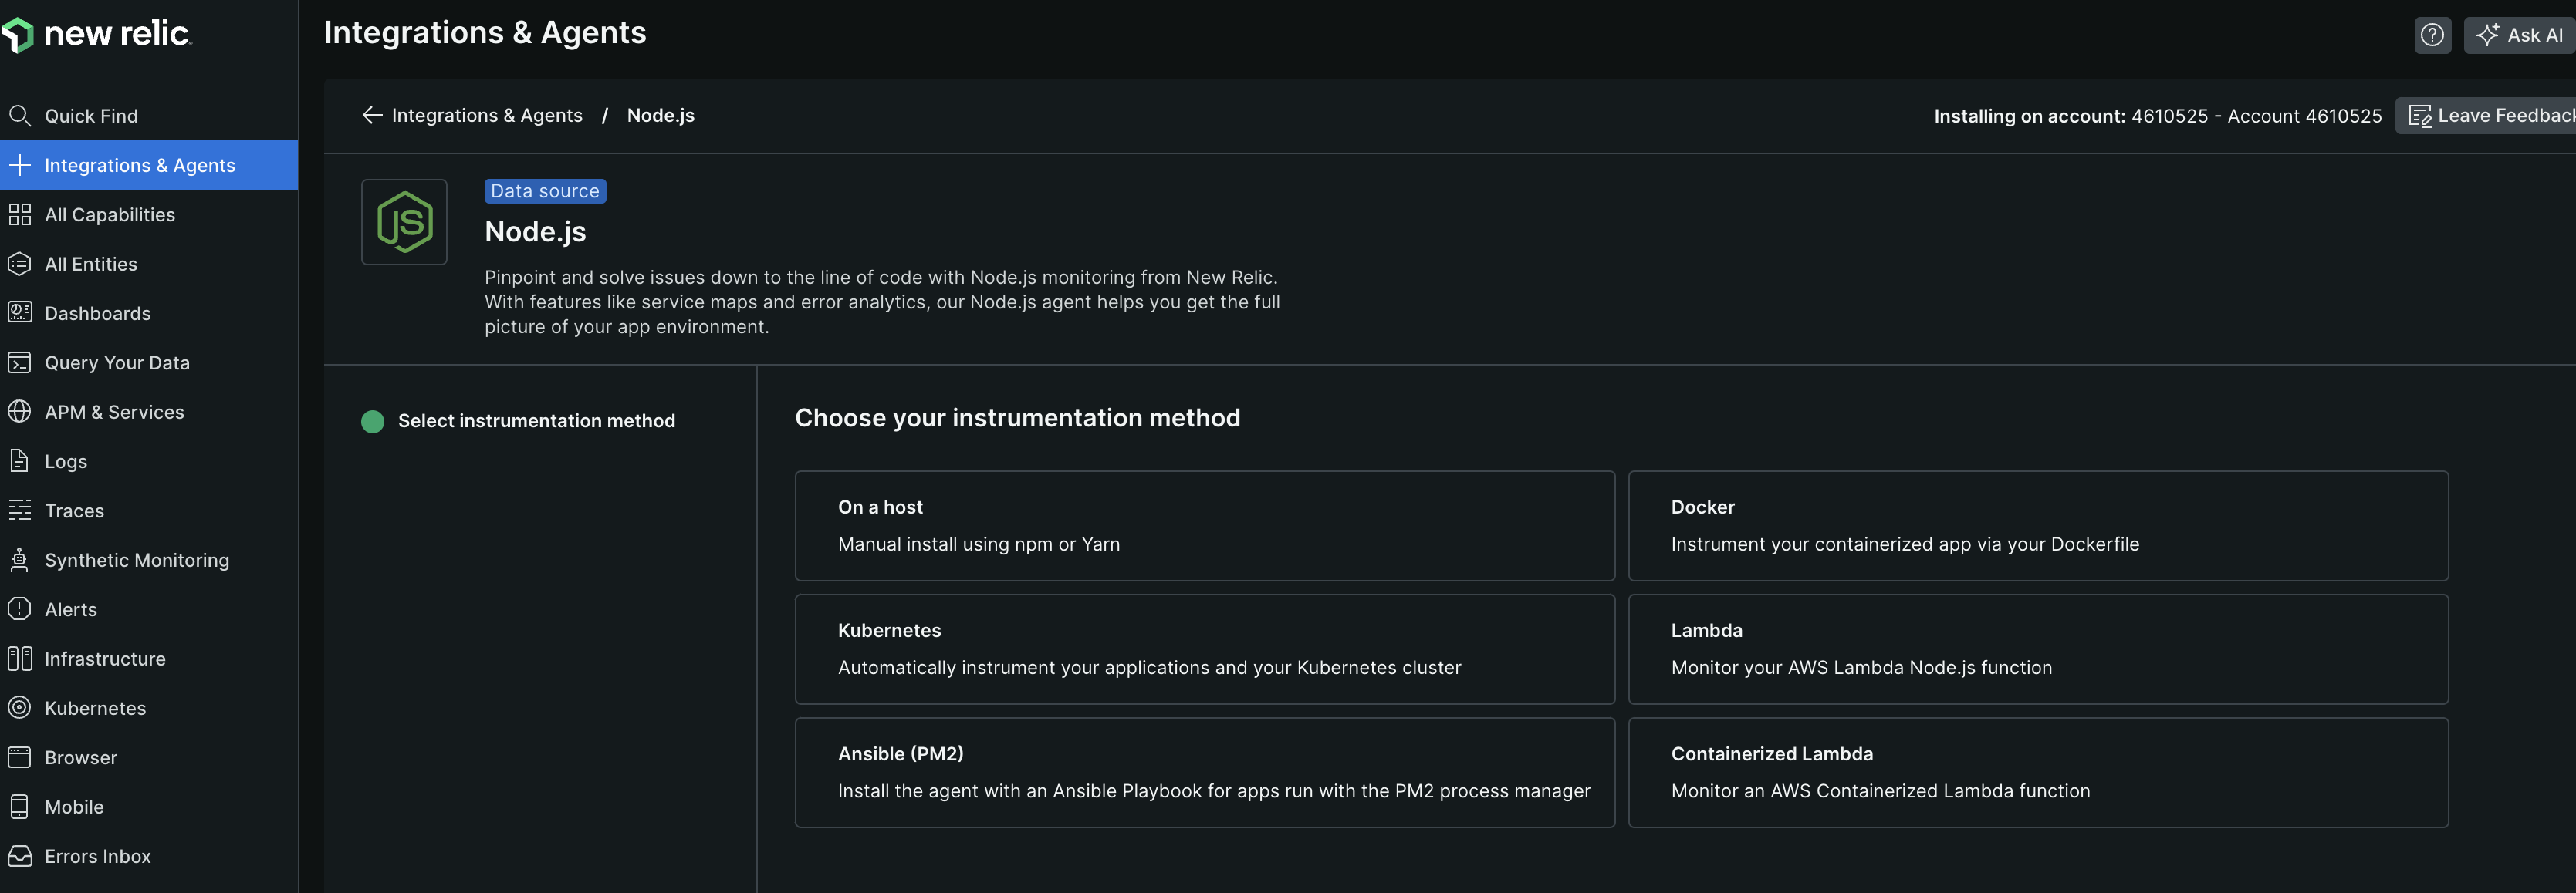Click the Ask AI sparkle icon
The height and width of the screenshot is (893, 2576).
[2487, 35]
